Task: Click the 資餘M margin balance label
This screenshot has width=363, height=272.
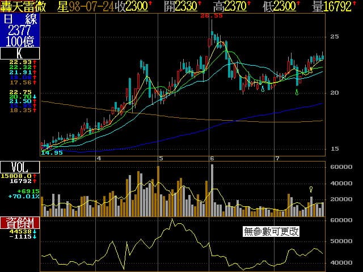Action: [20, 222]
